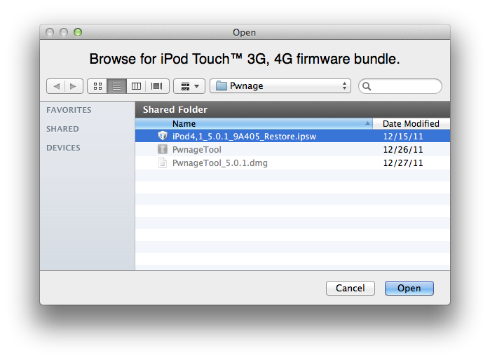Viewport: 490px width, 360px height.
Task: Click the Cancel button
Action: pos(351,288)
